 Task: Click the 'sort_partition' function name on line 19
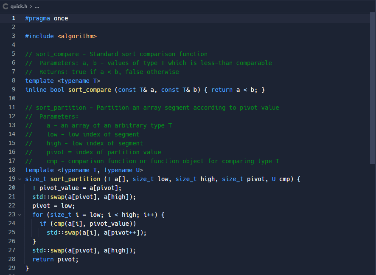[75, 179]
